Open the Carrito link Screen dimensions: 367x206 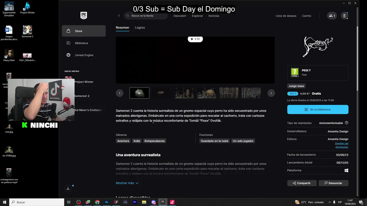307,16
